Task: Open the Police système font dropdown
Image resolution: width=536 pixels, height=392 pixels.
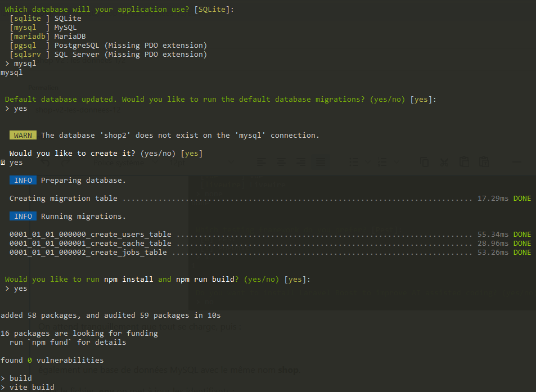Action: point(125,163)
